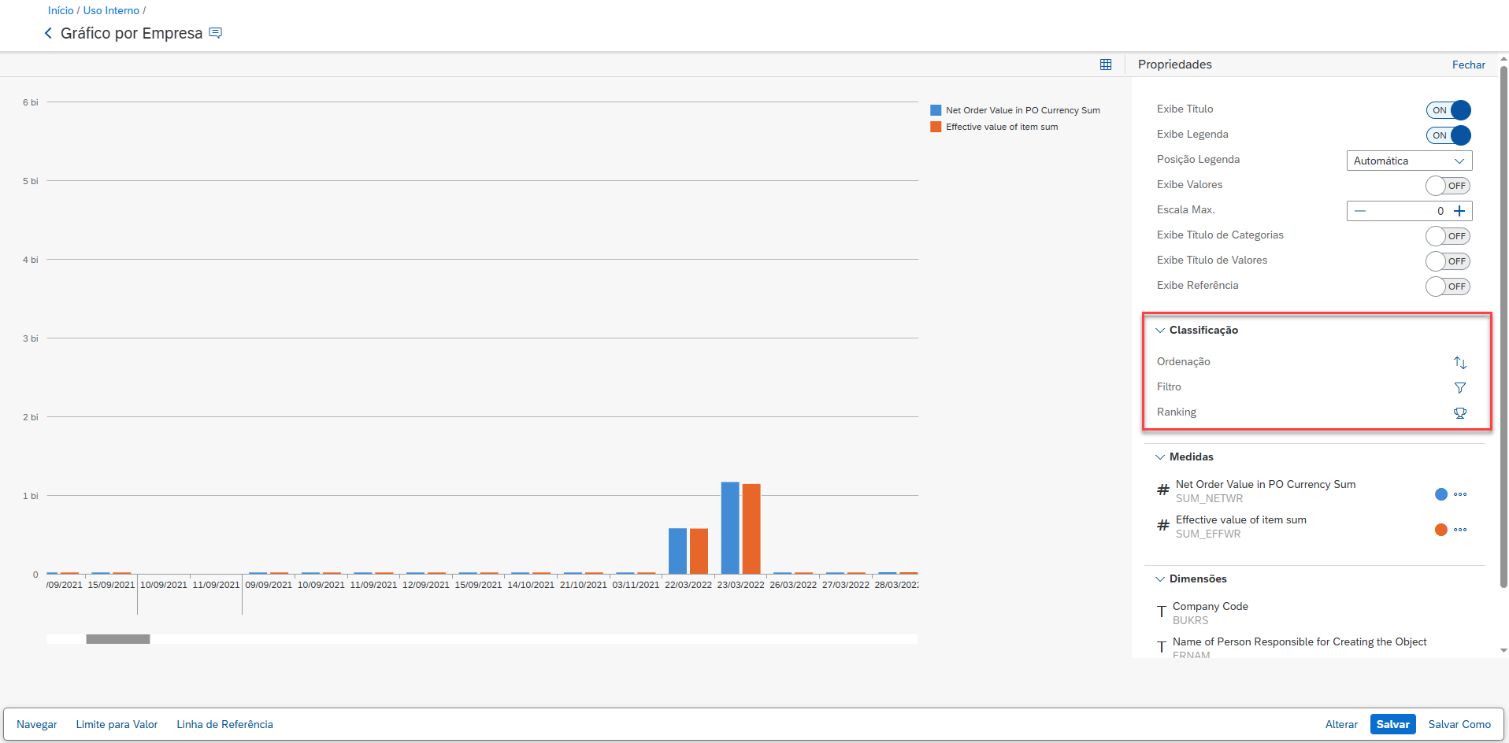Open the comment icon next to chart title
1509x743 pixels.
click(215, 33)
